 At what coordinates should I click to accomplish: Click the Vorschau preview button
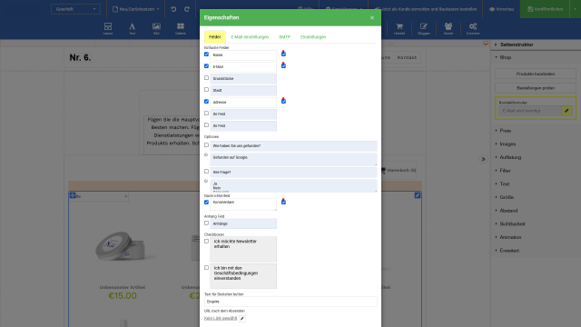pos(501,9)
